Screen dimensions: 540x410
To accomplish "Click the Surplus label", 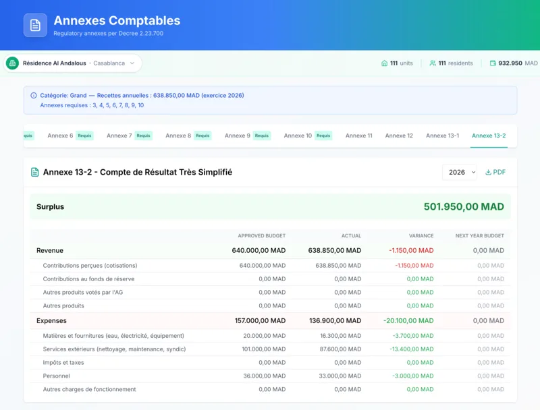I will tap(50, 207).
